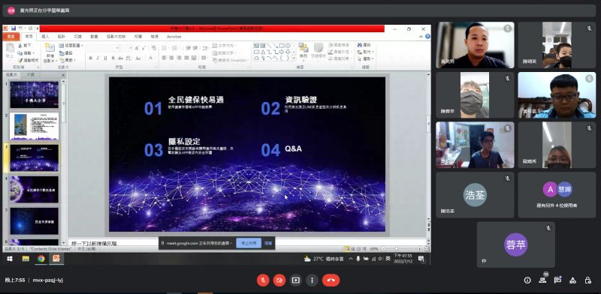
Task: Open the more options three-dot menu
Action: (x=312, y=280)
